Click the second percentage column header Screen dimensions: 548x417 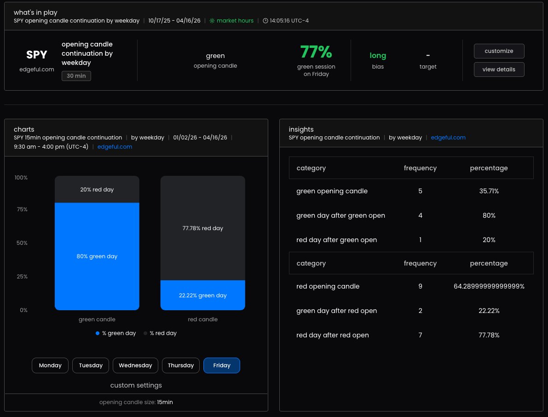pyautogui.click(x=489, y=264)
